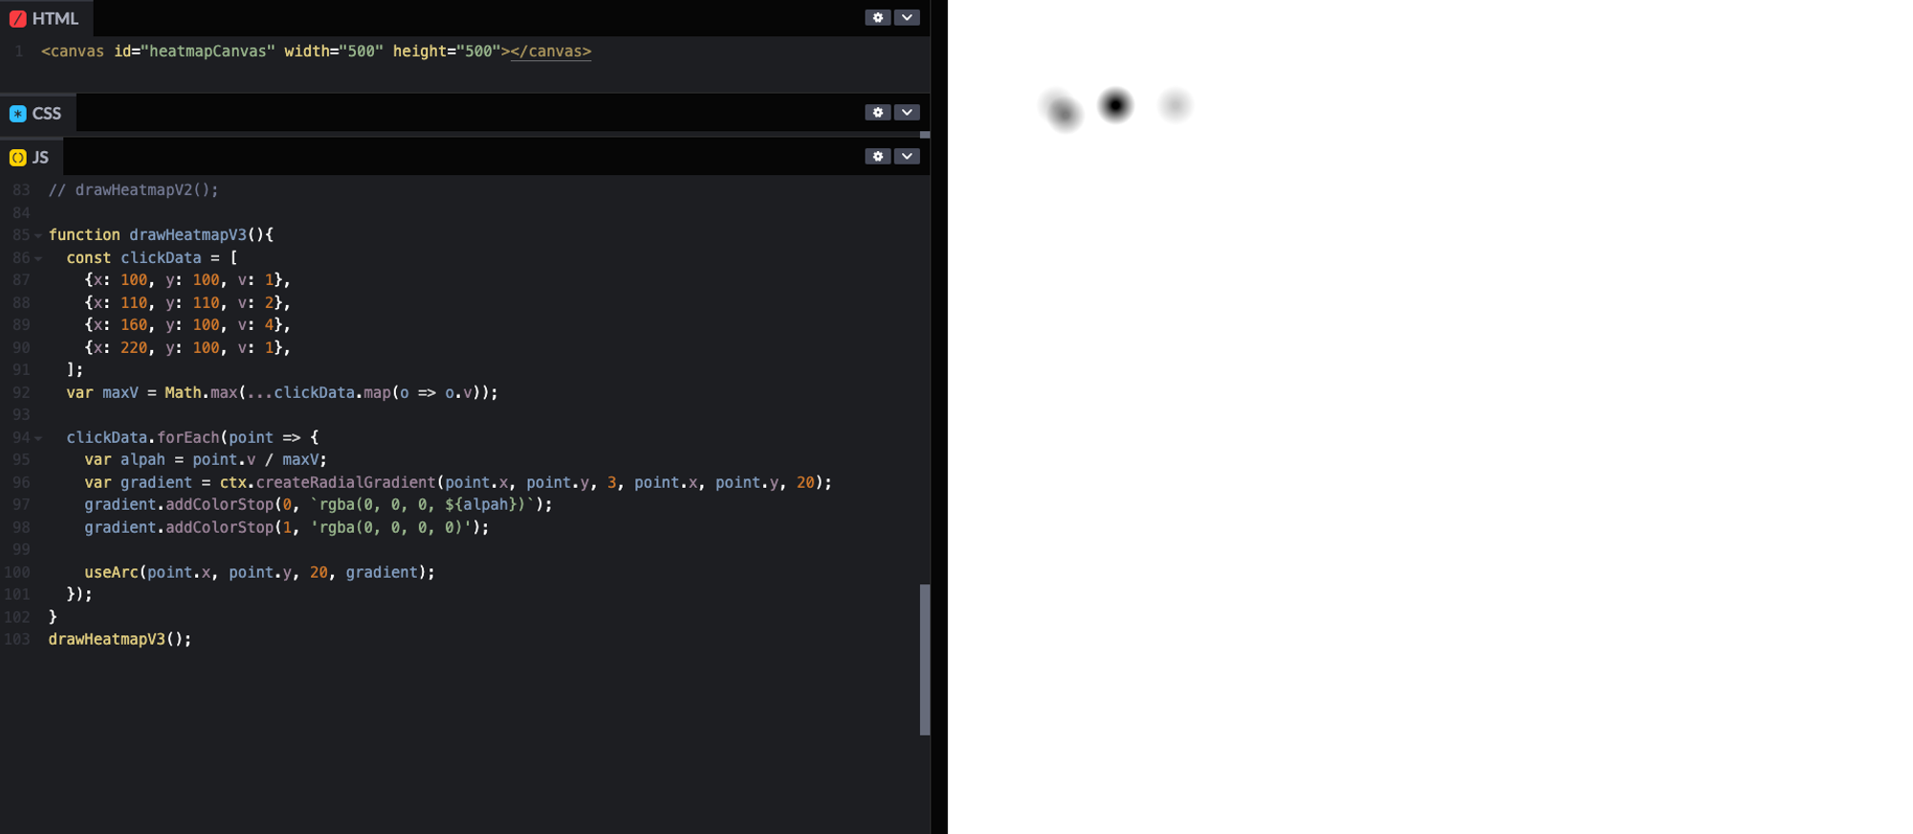Open the HTML editor settings gear
The width and height of the screenshot is (1913, 834).
(877, 17)
